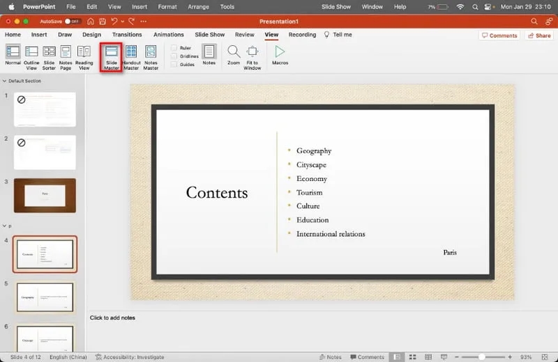Viewport: 558px width, 362px height.
Task: Open the Arrange menu in menu bar
Action: pos(199,6)
